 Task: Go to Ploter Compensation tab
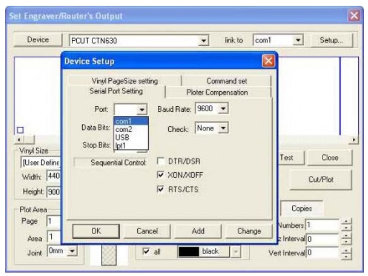[x=217, y=92]
